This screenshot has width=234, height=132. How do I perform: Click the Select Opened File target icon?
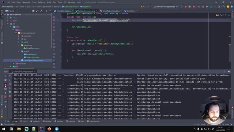pos(33,11)
